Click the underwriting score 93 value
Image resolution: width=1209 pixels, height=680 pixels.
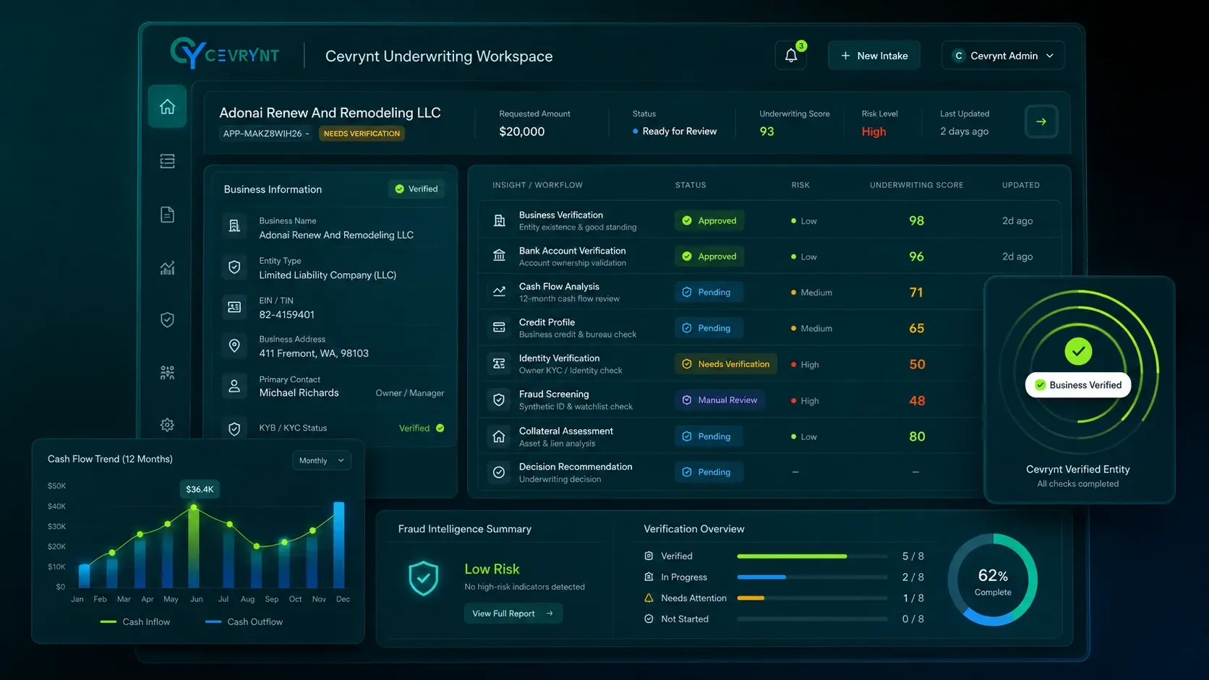pyautogui.click(x=766, y=132)
